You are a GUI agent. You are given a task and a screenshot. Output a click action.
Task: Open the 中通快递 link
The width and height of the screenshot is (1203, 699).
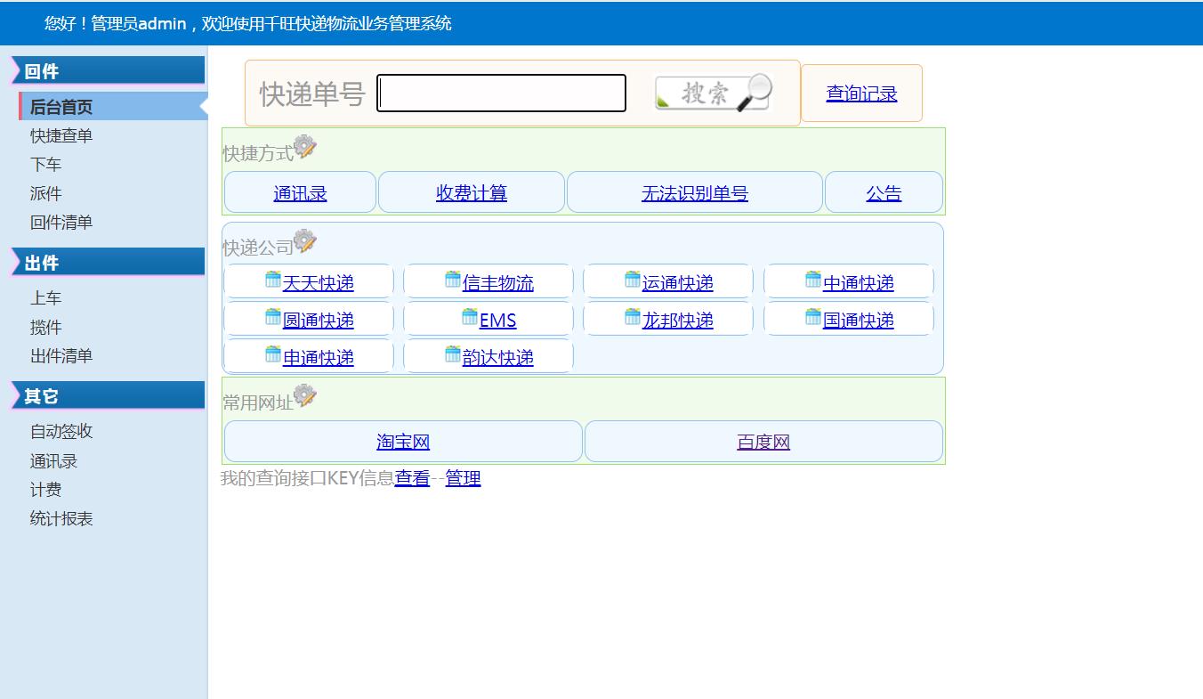859,283
